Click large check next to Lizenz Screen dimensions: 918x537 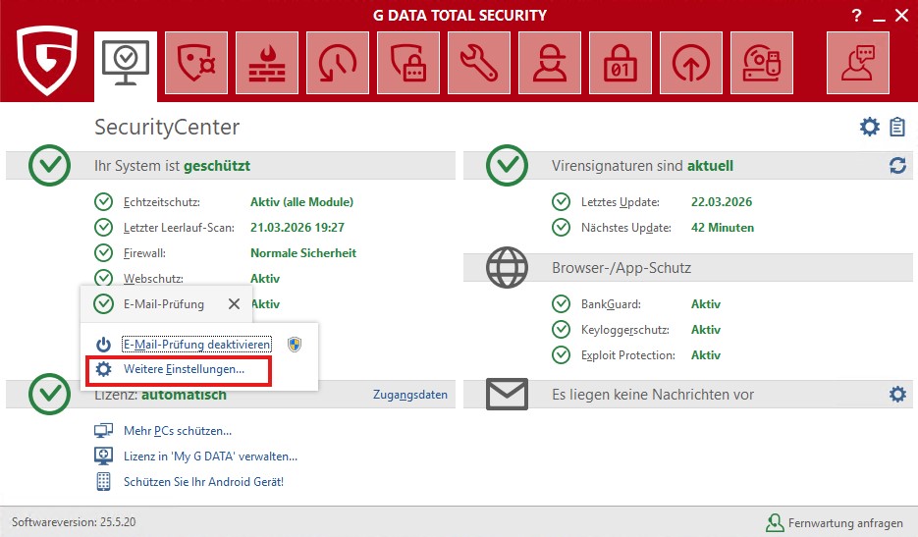(49, 394)
